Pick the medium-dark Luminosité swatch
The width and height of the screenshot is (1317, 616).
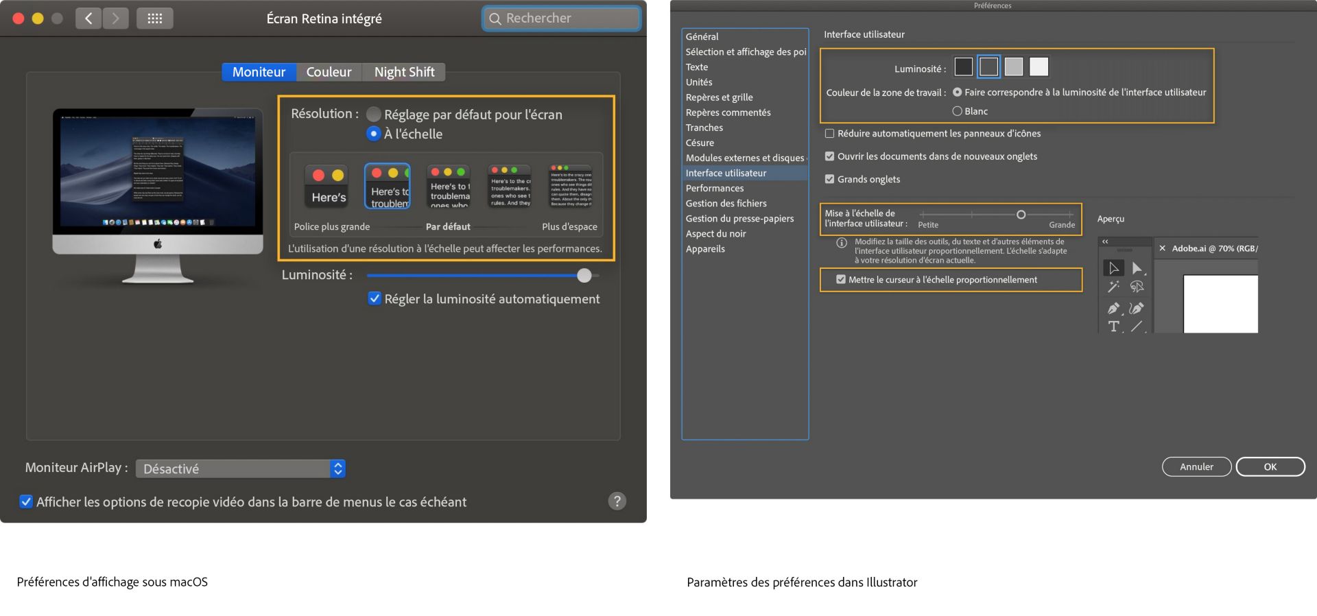(988, 67)
